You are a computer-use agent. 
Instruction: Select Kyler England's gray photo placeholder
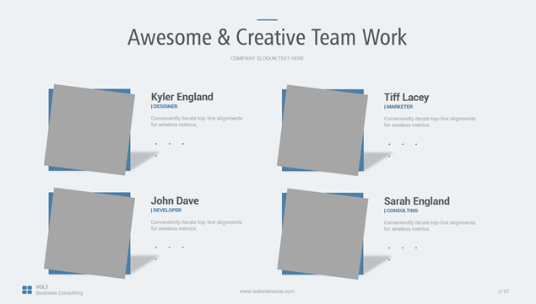point(89,130)
